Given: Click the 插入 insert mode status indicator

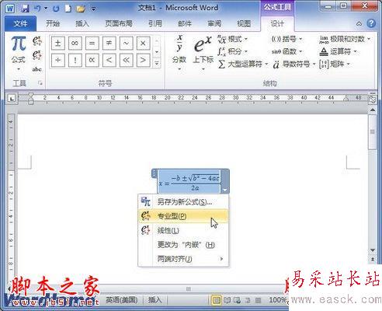Looking at the screenshot, I should tap(155, 300).
